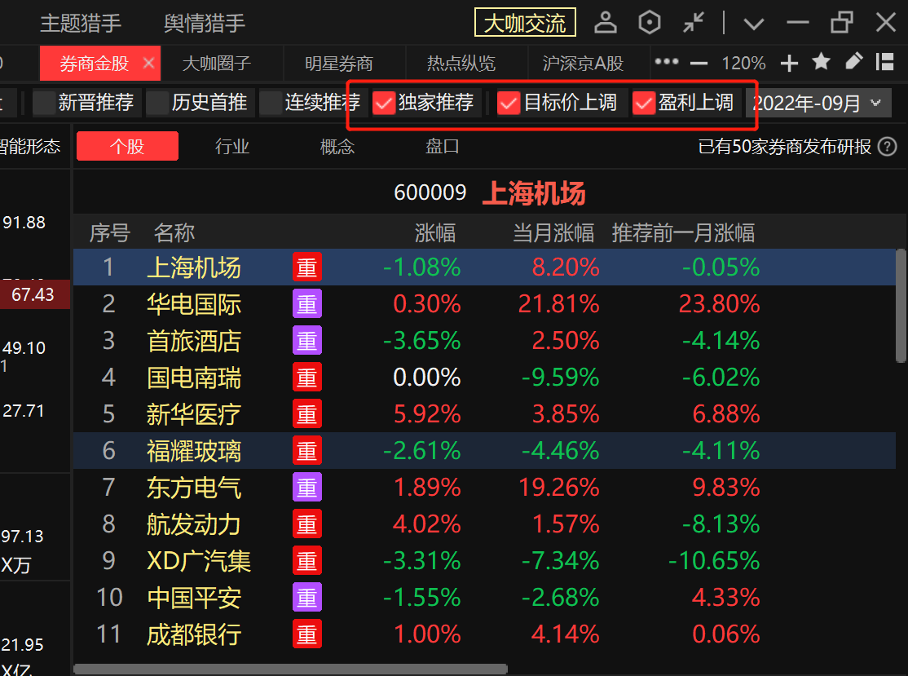This screenshot has height=676, width=908.
Task: Enable the 历史首推 checkbox
Action: (157, 103)
